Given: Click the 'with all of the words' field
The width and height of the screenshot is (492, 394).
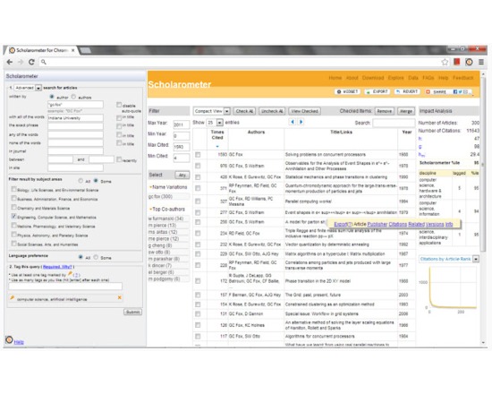Looking at the screenshot, I should tap(76, 118).
